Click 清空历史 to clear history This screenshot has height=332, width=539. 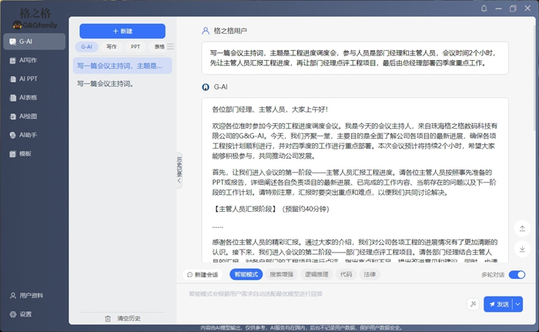122,318
